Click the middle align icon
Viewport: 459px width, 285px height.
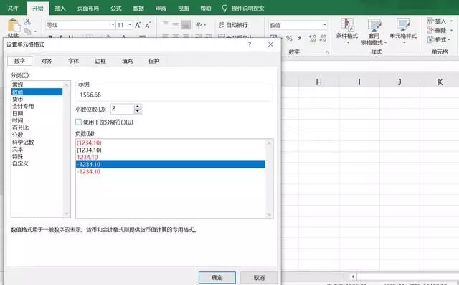[x=175, y=25]
